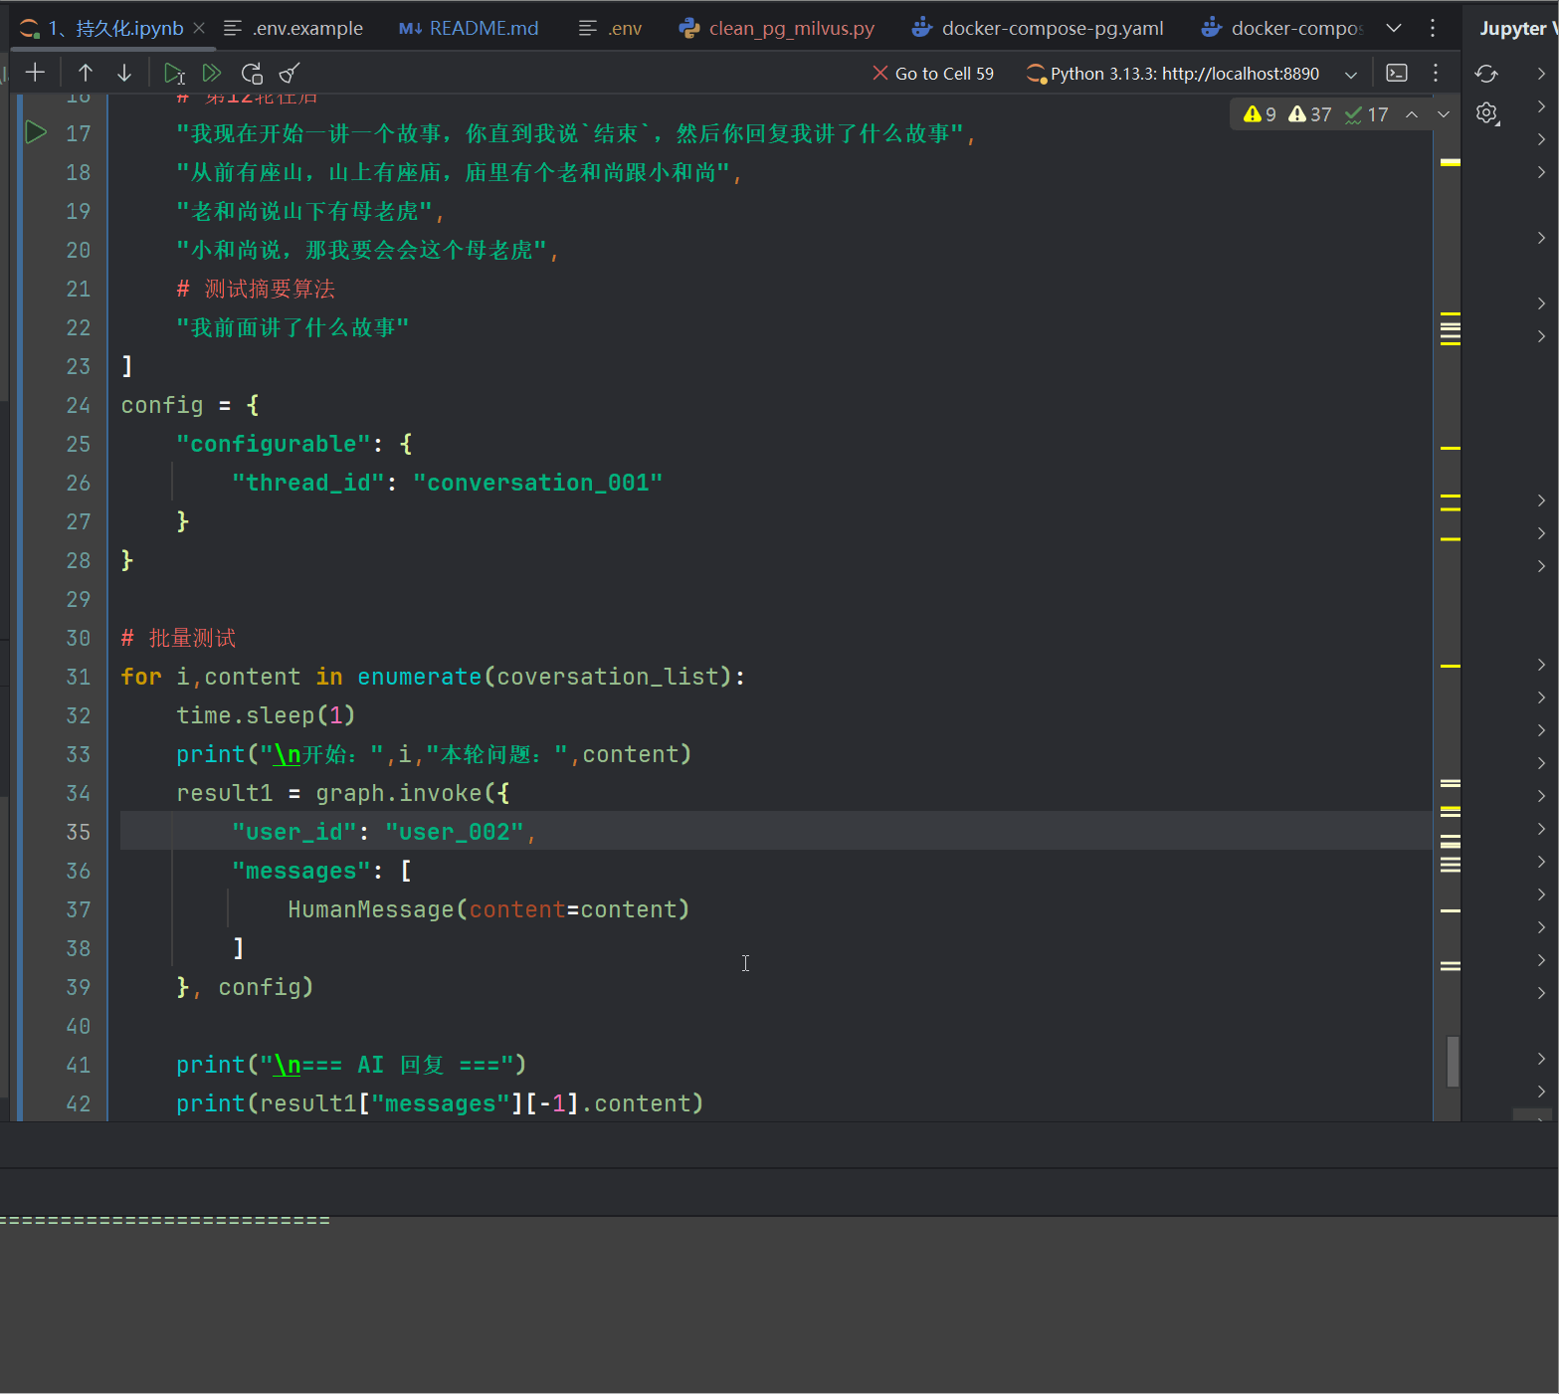This screenshot has height=1394, width=1559.
Task: Close the 持久化.ipynb tab
Action: (199, 28)
